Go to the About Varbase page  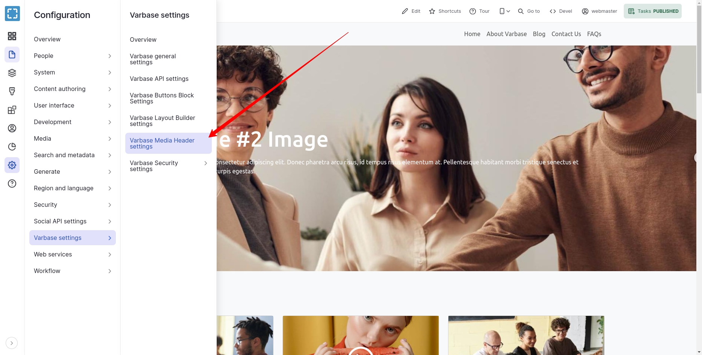506,34
